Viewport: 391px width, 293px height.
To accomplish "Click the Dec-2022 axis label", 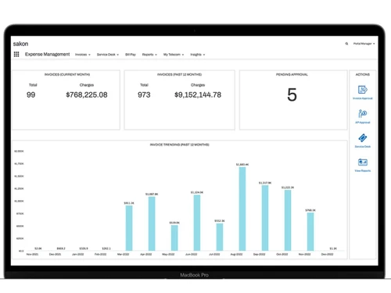I will click(327, 254).
